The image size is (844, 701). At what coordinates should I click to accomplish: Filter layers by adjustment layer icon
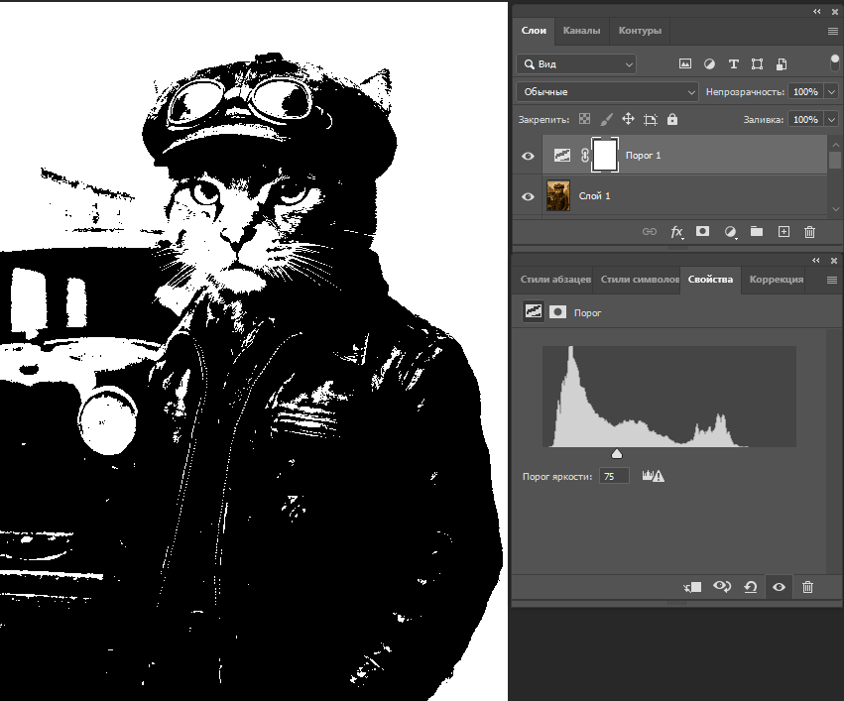(x=709, y=64)
